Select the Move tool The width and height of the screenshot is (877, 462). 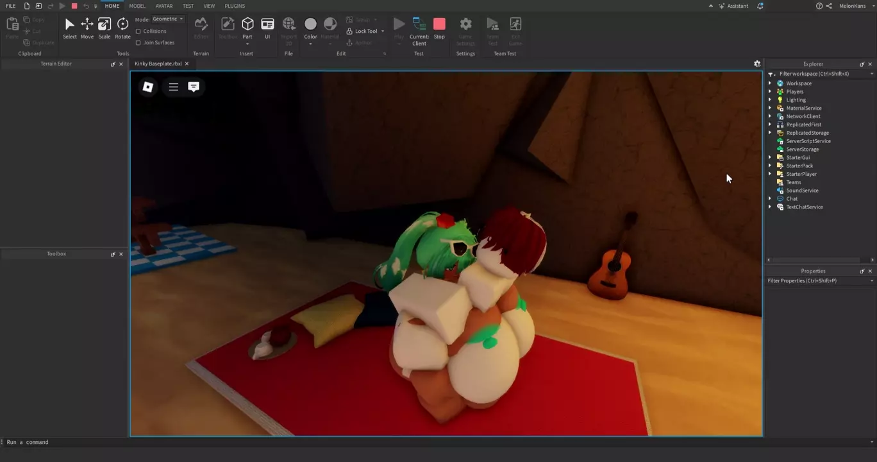(87, 28)
